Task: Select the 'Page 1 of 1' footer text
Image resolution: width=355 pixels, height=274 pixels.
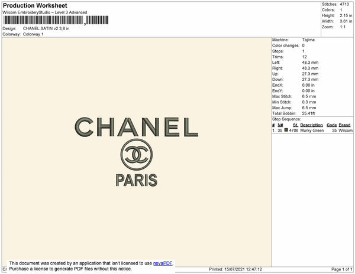Action: 342,269
